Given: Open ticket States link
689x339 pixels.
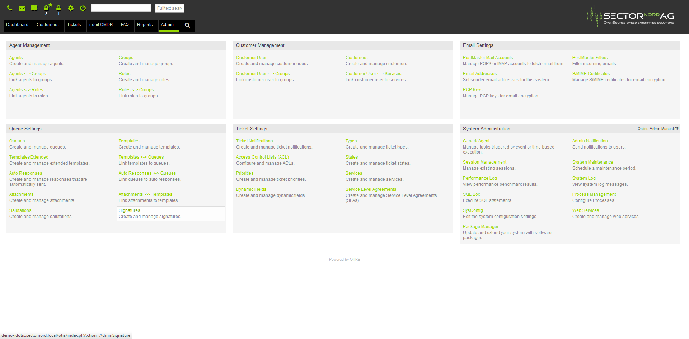Looking at the screenshot, I should click(352, 157).
